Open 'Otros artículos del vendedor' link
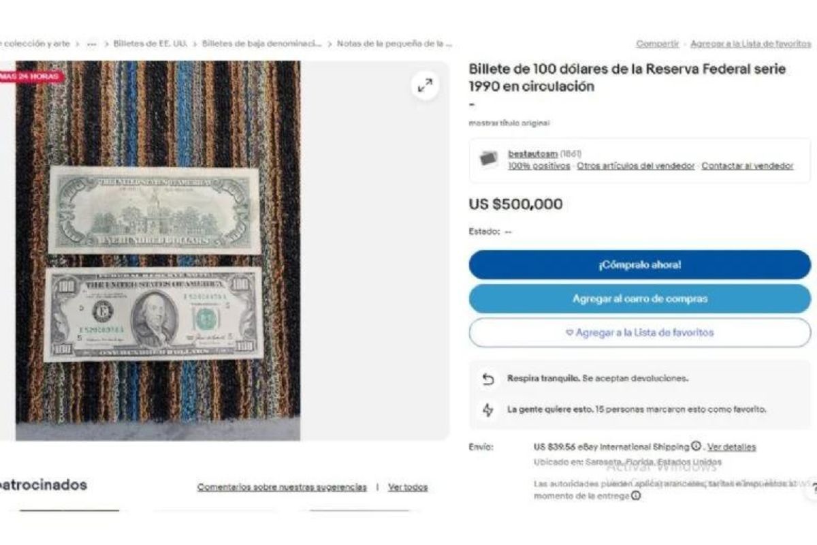This screenshot has height=545, width=817. pyautogui.click(x=636, y=166)
